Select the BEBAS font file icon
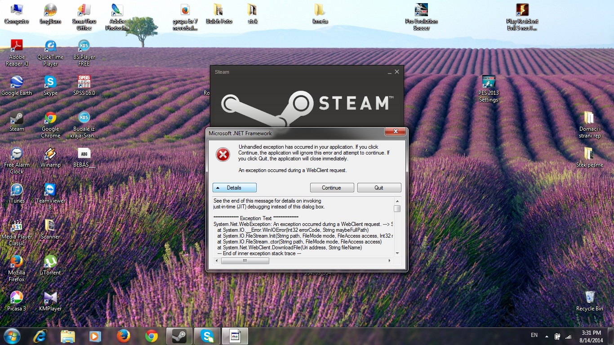 coord(84,158)
